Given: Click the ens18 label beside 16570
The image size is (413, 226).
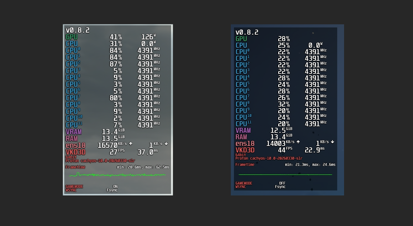Looking at the screenshot, I should coord(75,145).
